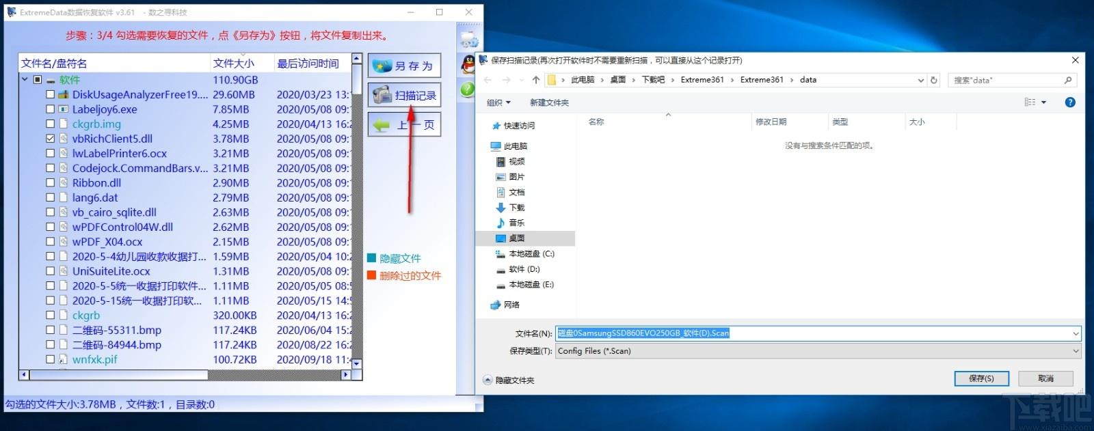This screenshot has height=431, width=1094.
Task: Click 桌面 in address breadcrumb
Action: [x=618, y=80]
